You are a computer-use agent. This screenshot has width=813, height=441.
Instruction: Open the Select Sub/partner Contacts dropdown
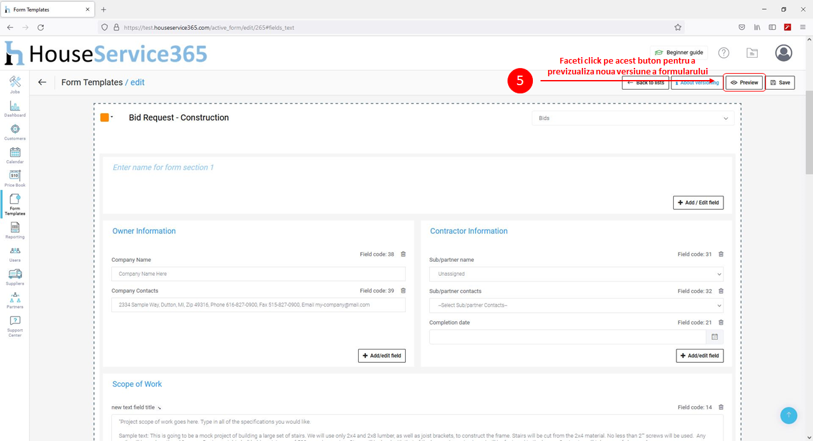[575, 305]
